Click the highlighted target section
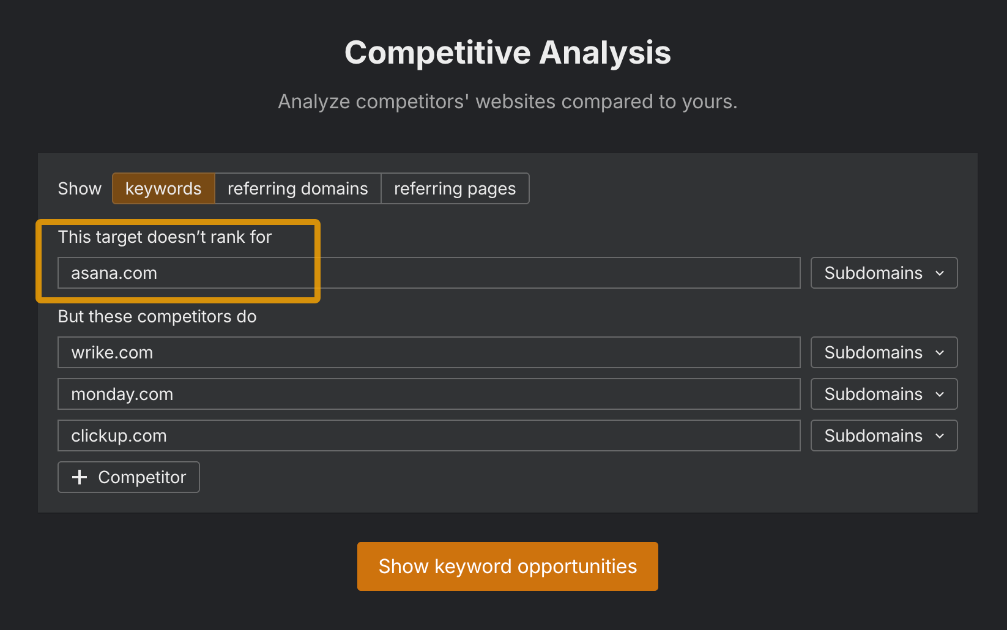Viewport: 1007px width, 630px height. [x=179, y=261]
